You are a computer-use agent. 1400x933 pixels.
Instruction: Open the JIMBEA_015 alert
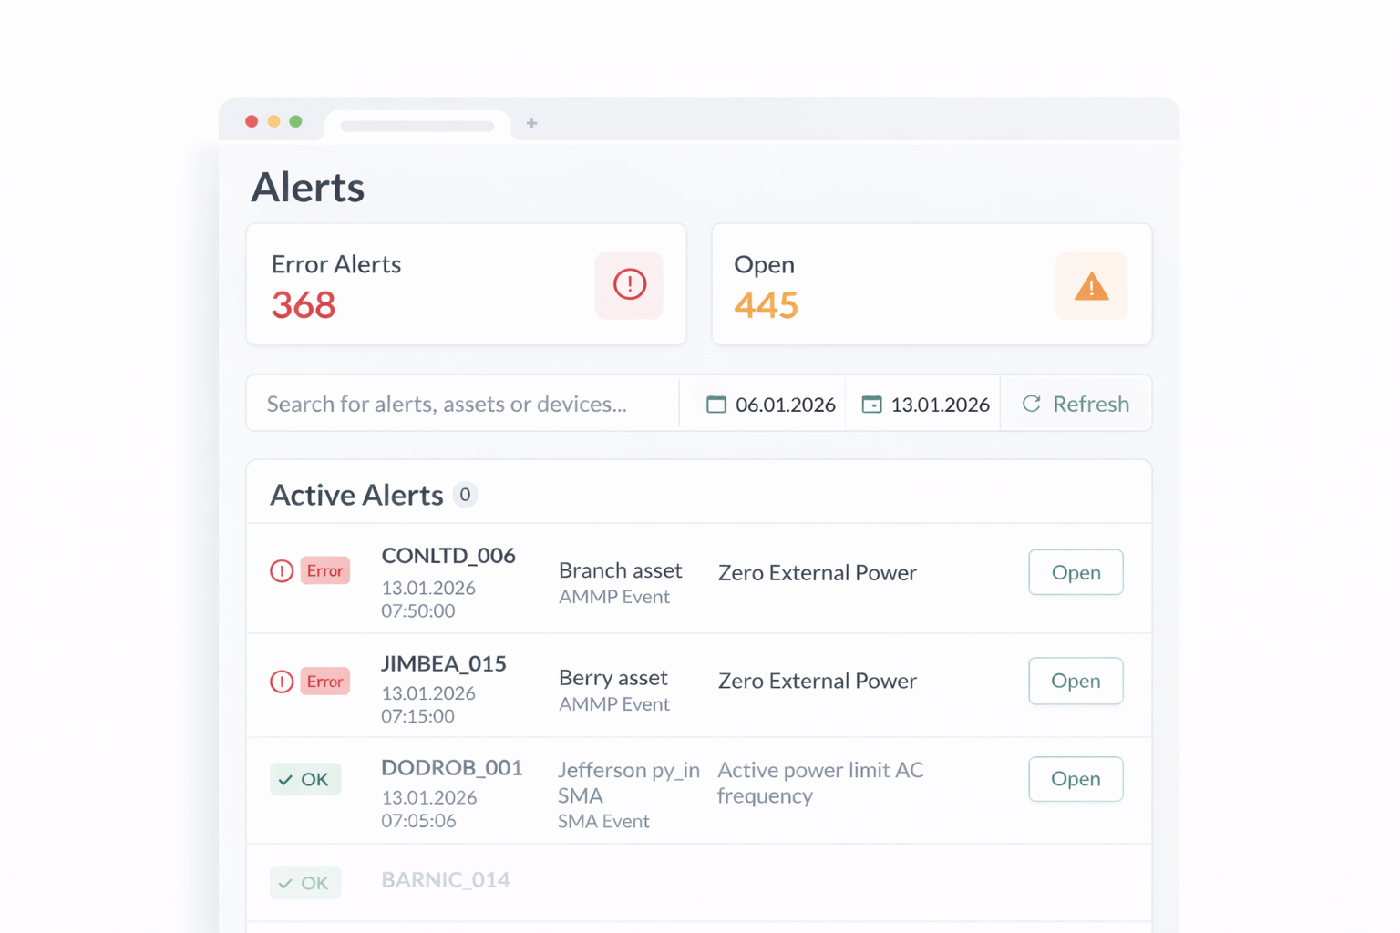[x=1076, y=681]
